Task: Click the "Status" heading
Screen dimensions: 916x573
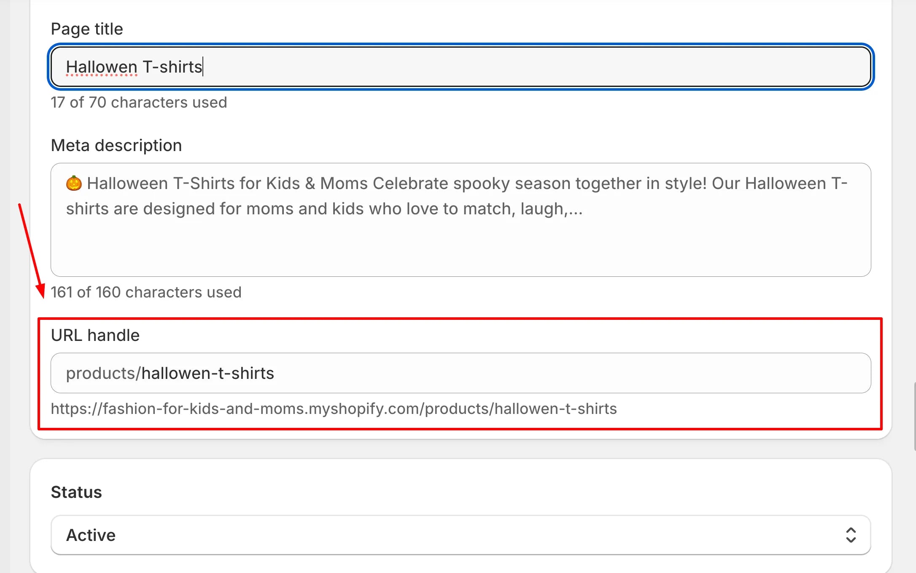Action: (76, 492)
